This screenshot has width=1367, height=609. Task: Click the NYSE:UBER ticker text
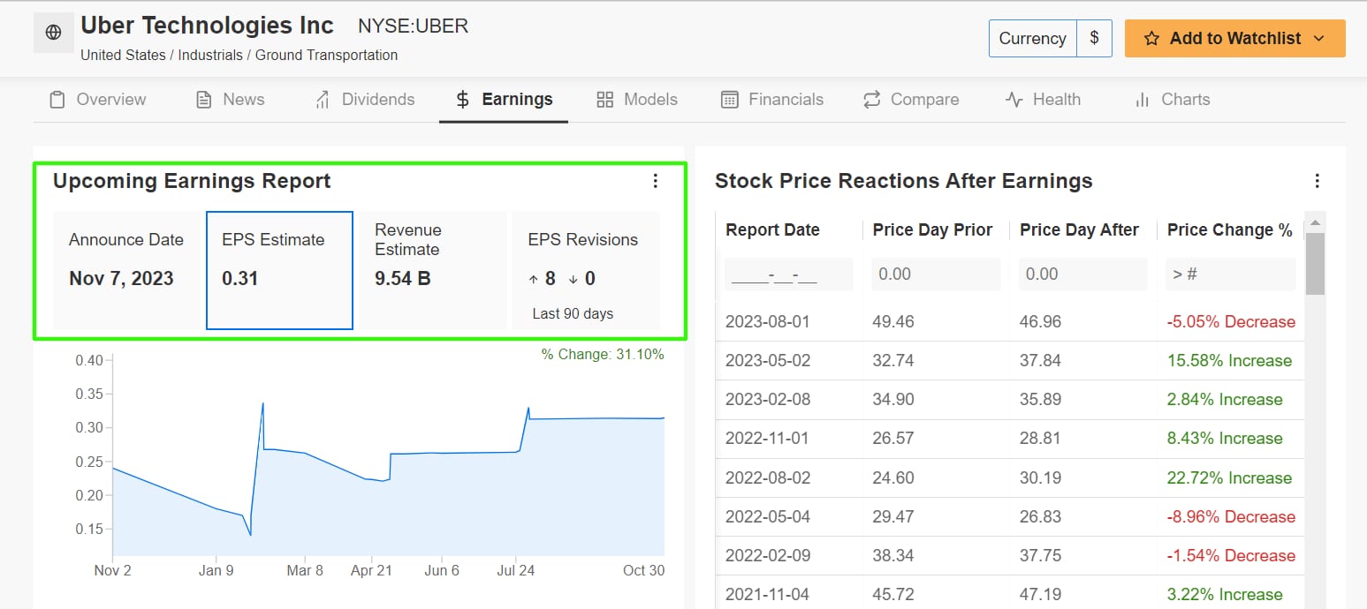[413, 26]
